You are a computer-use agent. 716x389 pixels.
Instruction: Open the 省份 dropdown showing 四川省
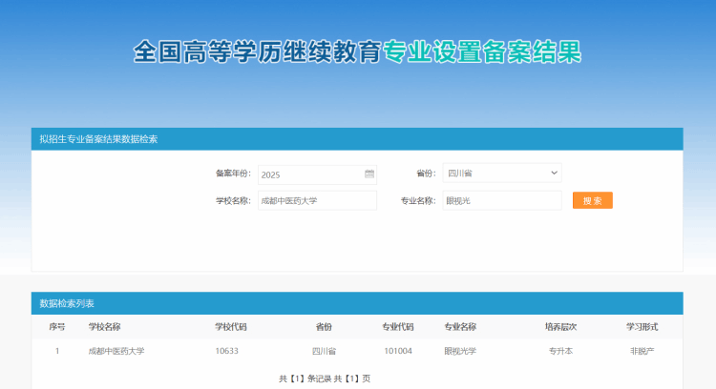(x=501, y=174)
